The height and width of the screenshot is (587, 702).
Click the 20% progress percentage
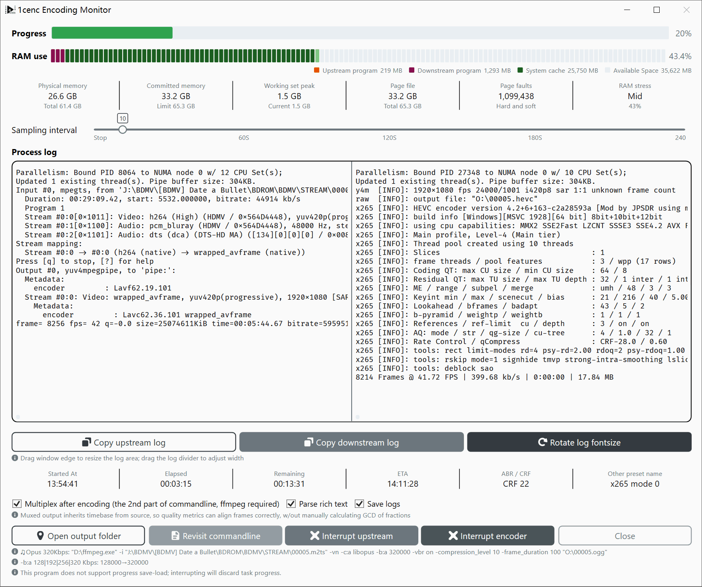tap(683, 34)
